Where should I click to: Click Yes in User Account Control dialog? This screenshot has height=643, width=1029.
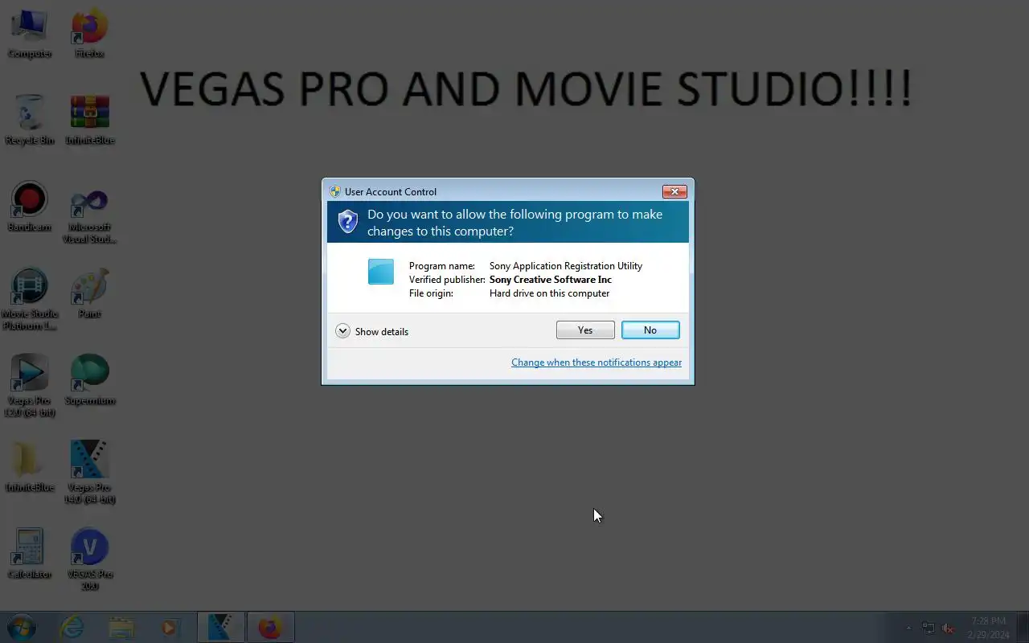click(x=585, y=330)
